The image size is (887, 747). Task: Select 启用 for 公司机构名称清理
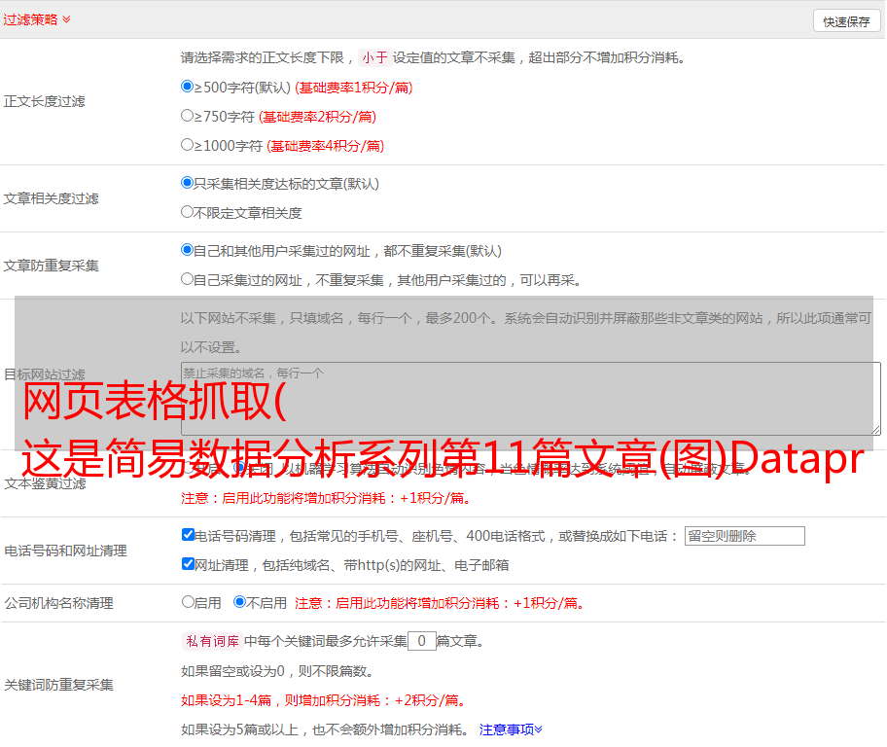(188, 602)
